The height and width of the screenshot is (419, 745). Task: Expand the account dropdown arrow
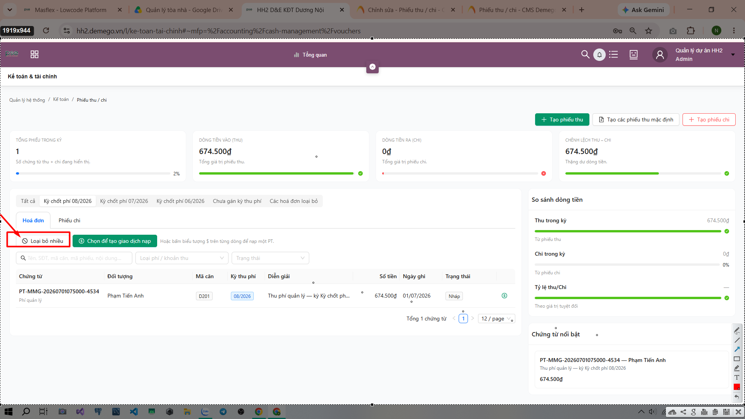(x=733, y=55)
